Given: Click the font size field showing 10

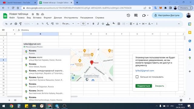Looking at the screenshot, I should point(83,24).
